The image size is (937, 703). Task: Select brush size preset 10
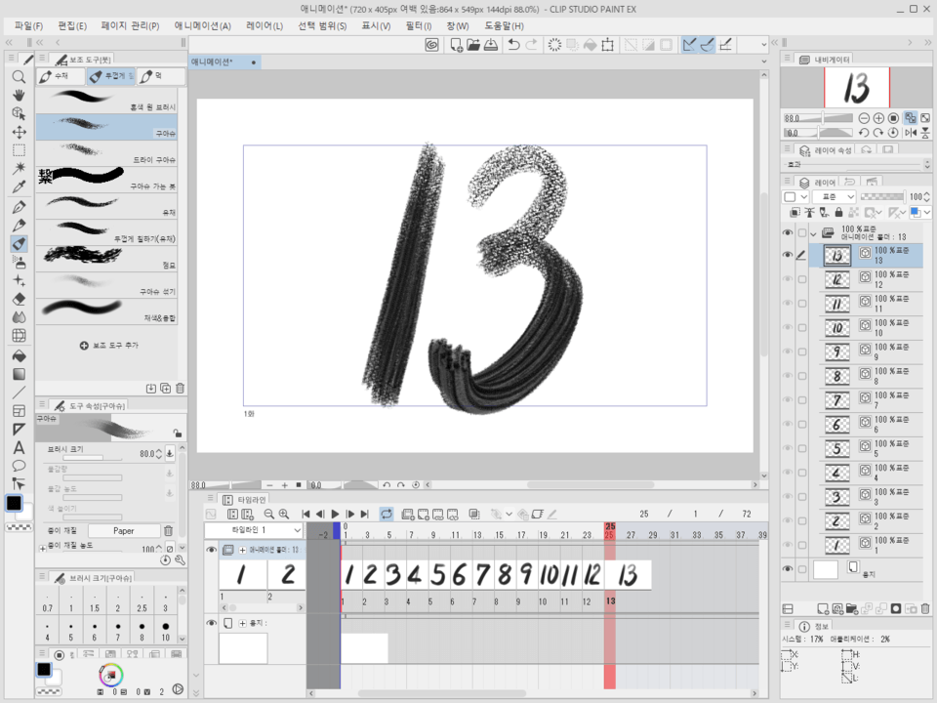[166, 629]
